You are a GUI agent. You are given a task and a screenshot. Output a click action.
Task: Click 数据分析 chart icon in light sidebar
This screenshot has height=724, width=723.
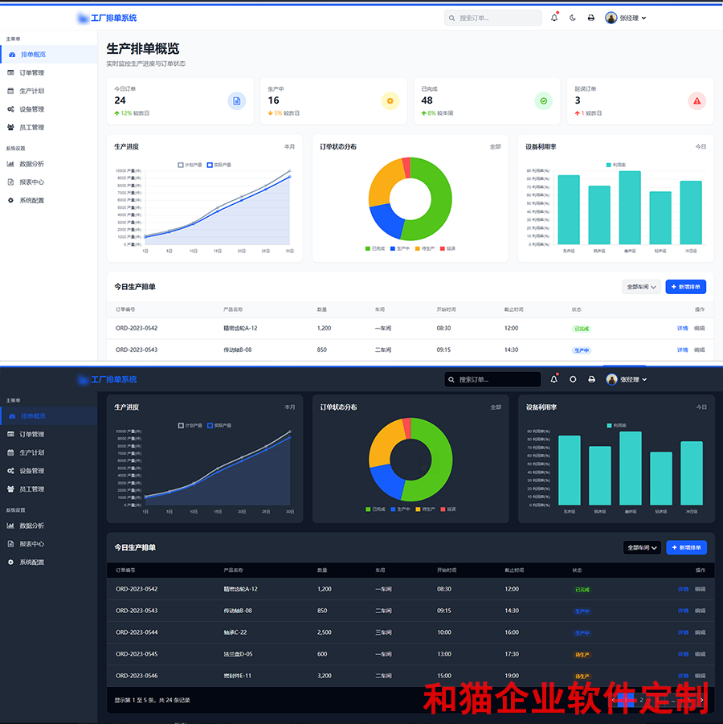coord(11,163)
